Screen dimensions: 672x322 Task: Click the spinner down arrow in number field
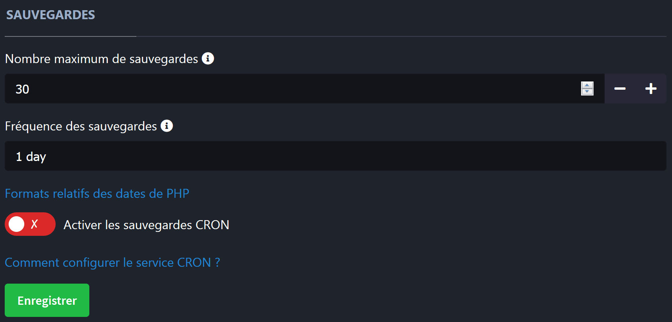pos(587,92)
